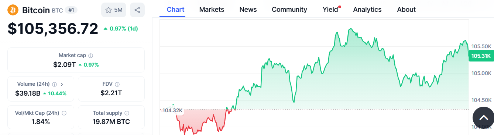Click the 105.50K y-axis label

[482, 46]
